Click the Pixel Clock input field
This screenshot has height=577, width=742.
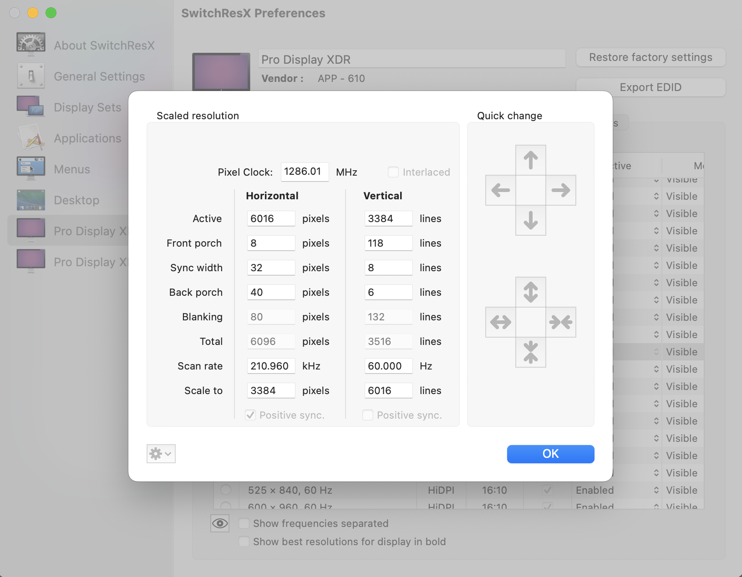coord(305,172)
